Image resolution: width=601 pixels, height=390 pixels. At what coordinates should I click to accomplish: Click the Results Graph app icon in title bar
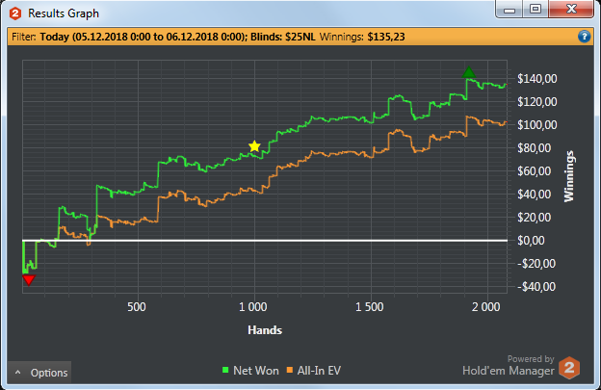pos(15,13)
